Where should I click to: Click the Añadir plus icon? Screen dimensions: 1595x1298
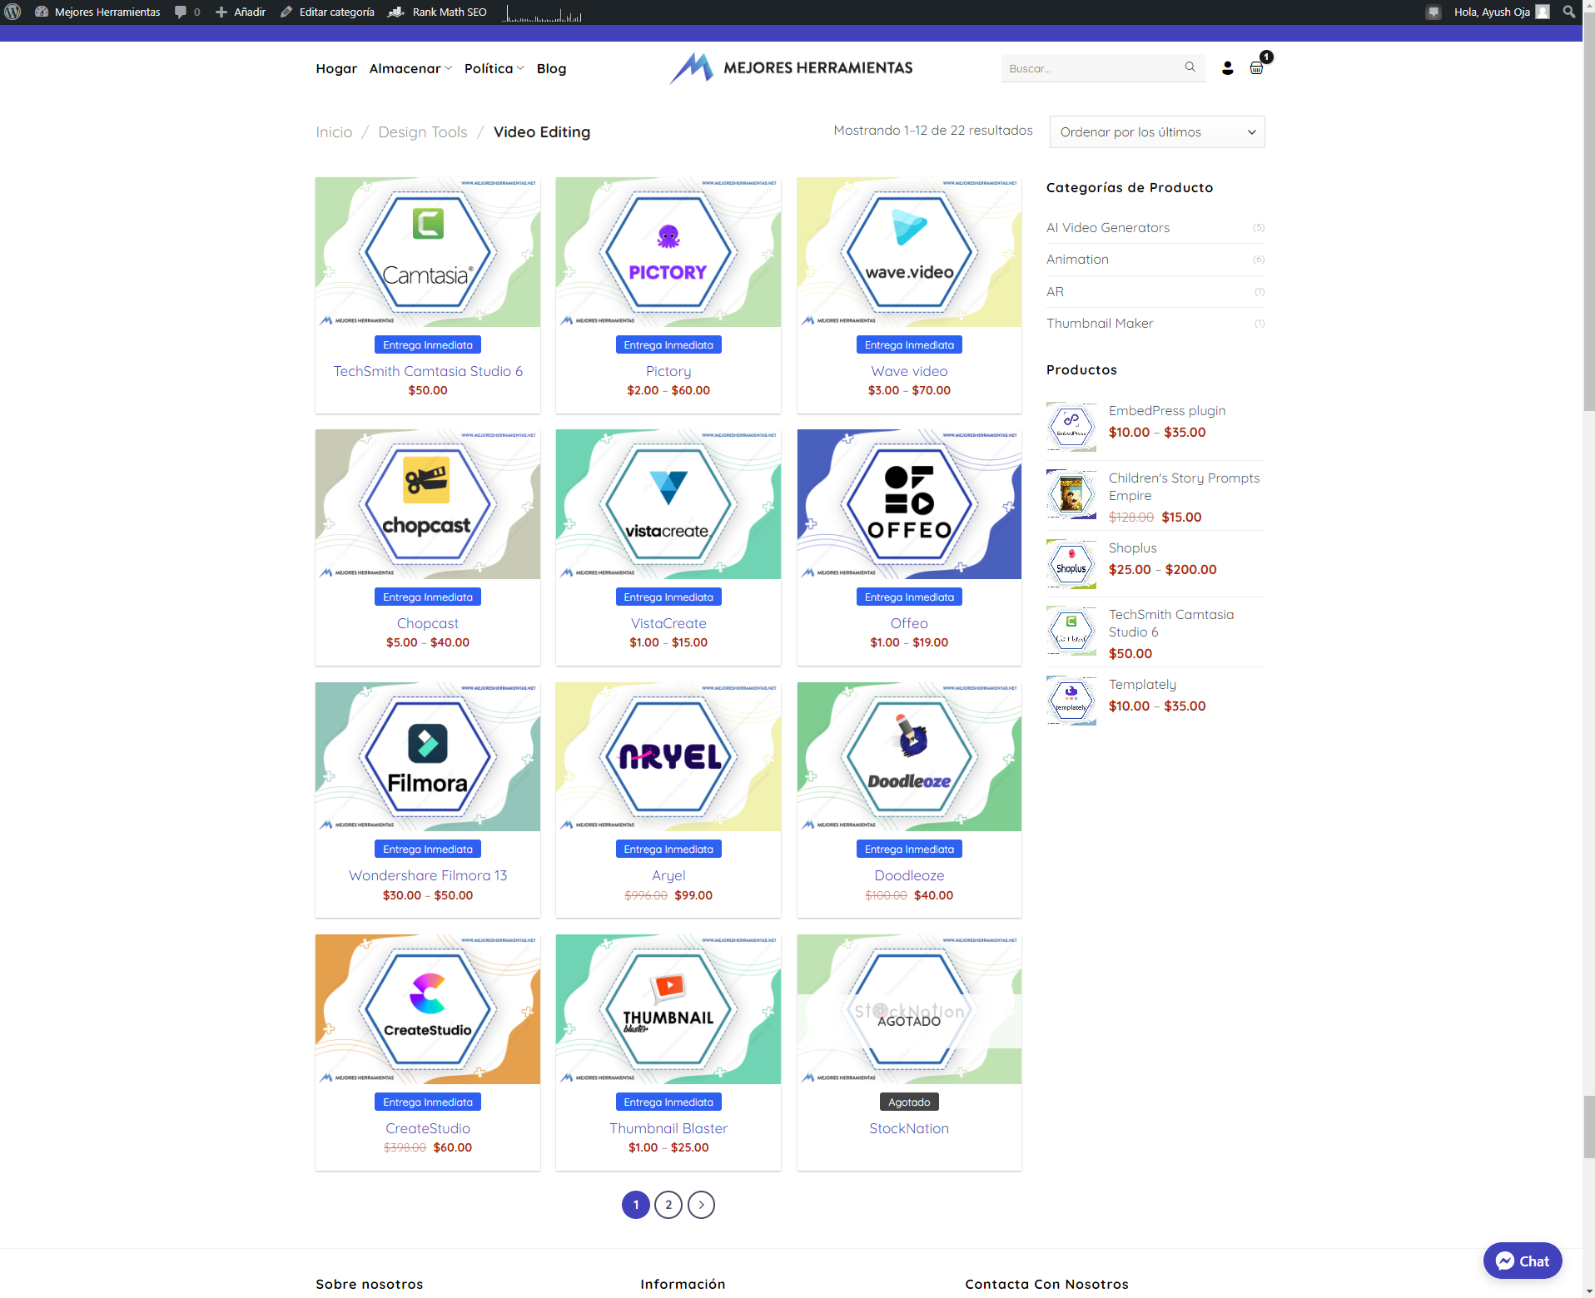[x=221, y=12]
